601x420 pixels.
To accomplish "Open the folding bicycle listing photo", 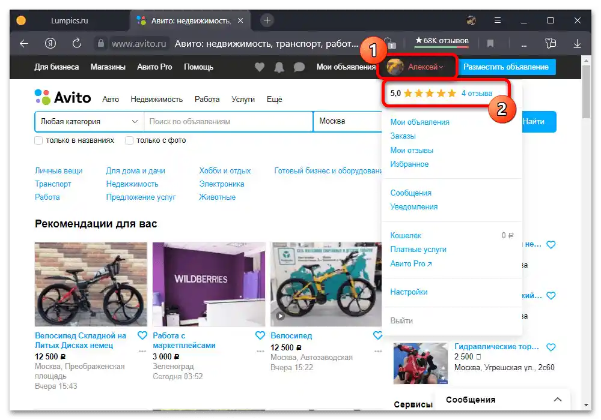I will [91, 284].
